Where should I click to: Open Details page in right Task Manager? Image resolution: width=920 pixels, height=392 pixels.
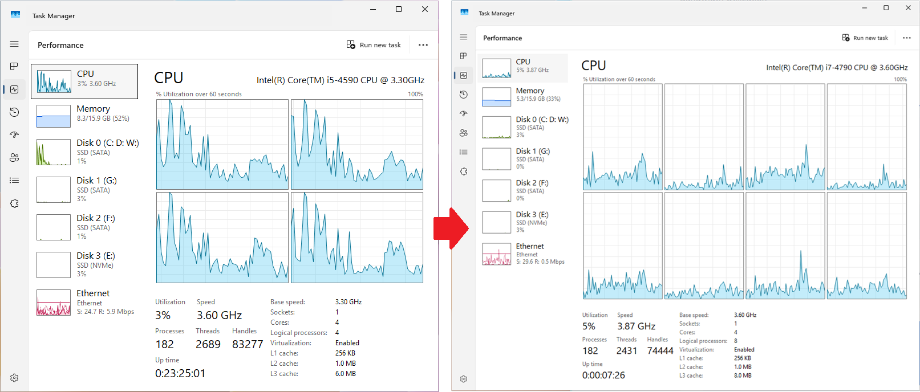pyautogui.click(x=463, y=152)
